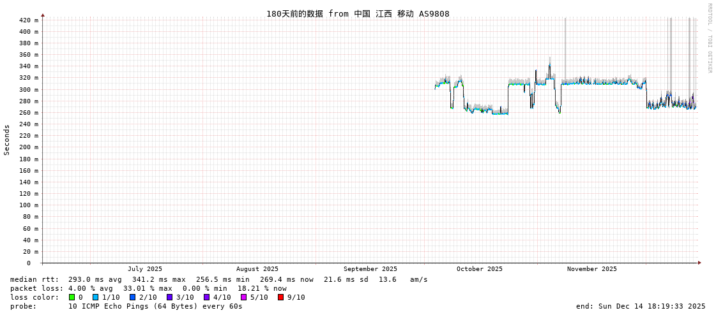Click the packet loss statistics line
This screenshot has height=315, width=716.
pyautogui.click(x=148, y=288)
